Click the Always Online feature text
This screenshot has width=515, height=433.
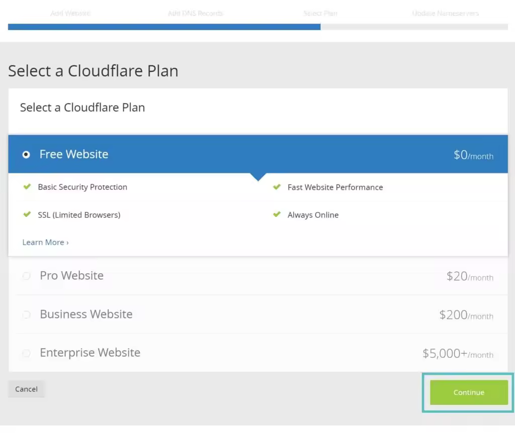point(313,215)
